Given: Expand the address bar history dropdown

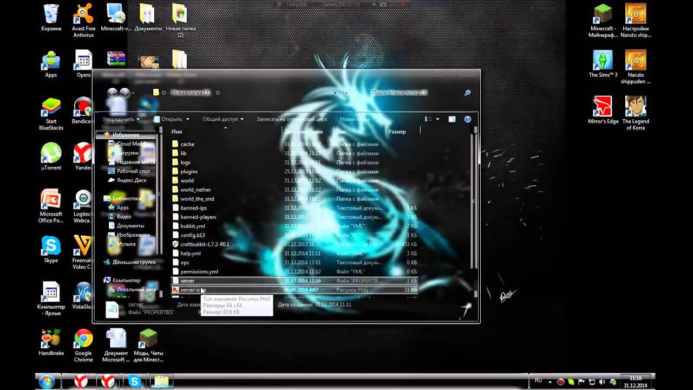Looking at the screenshot, I should pyautogui.click(x=335, y=93).
